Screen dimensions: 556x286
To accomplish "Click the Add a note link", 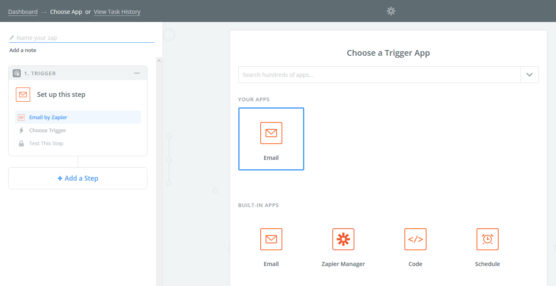I will pyautogui.click(x=23, y=50).
